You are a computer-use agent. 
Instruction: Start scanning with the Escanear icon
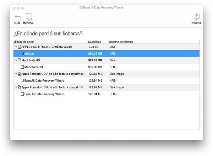(x=29, y=17)
